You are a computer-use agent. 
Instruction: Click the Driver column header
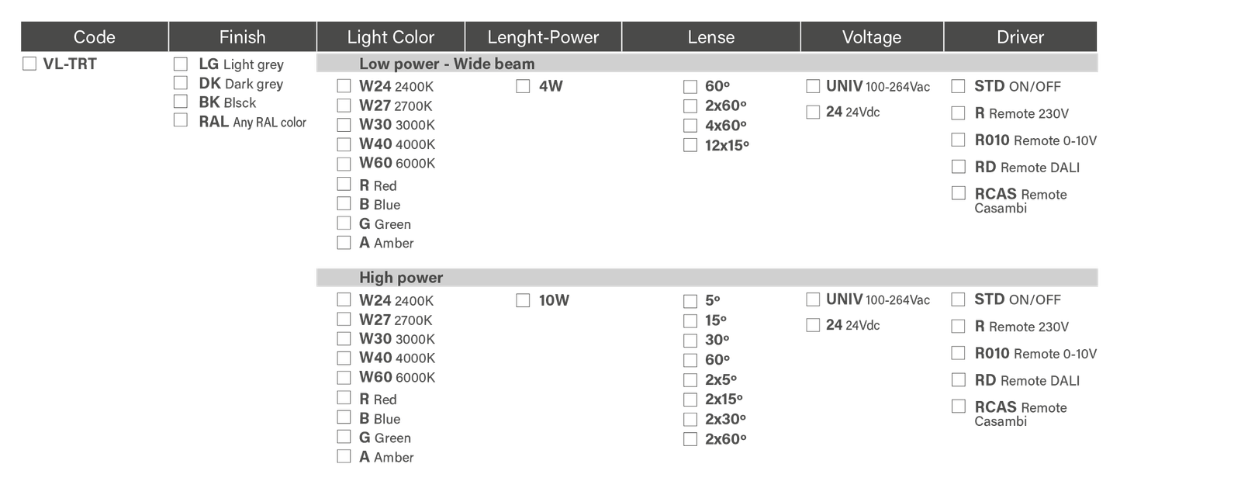point(1020,36)
